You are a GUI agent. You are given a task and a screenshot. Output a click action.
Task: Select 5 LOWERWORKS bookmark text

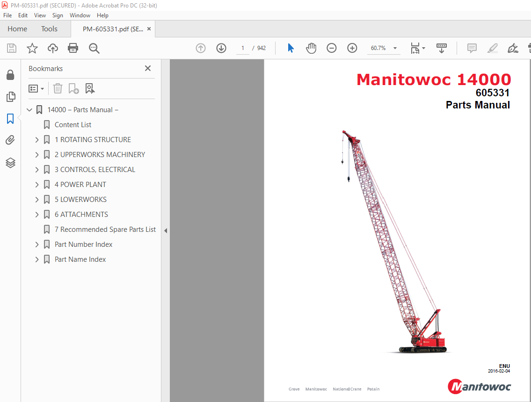pos(80,199)
